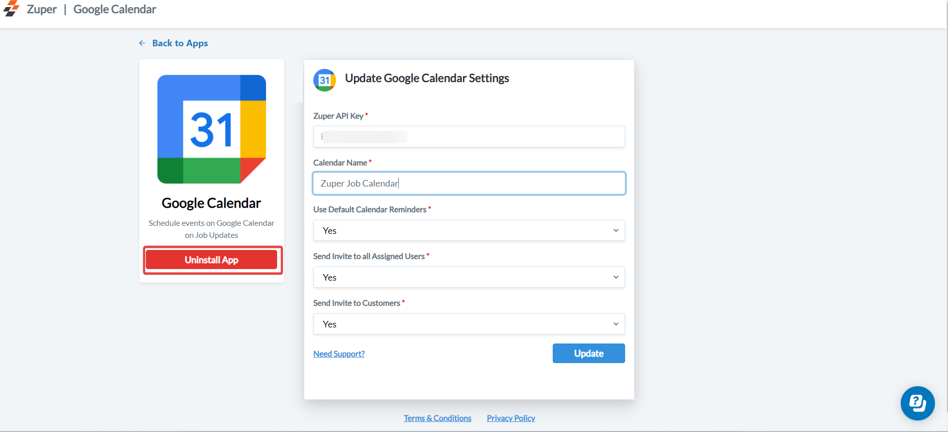
Task: Open Use Default Calendar Reminders dropdown
Action: 469,230
